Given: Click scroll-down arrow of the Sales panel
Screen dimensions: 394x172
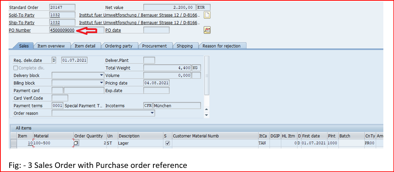Looking at the screenshot, I should pos(207,115).
